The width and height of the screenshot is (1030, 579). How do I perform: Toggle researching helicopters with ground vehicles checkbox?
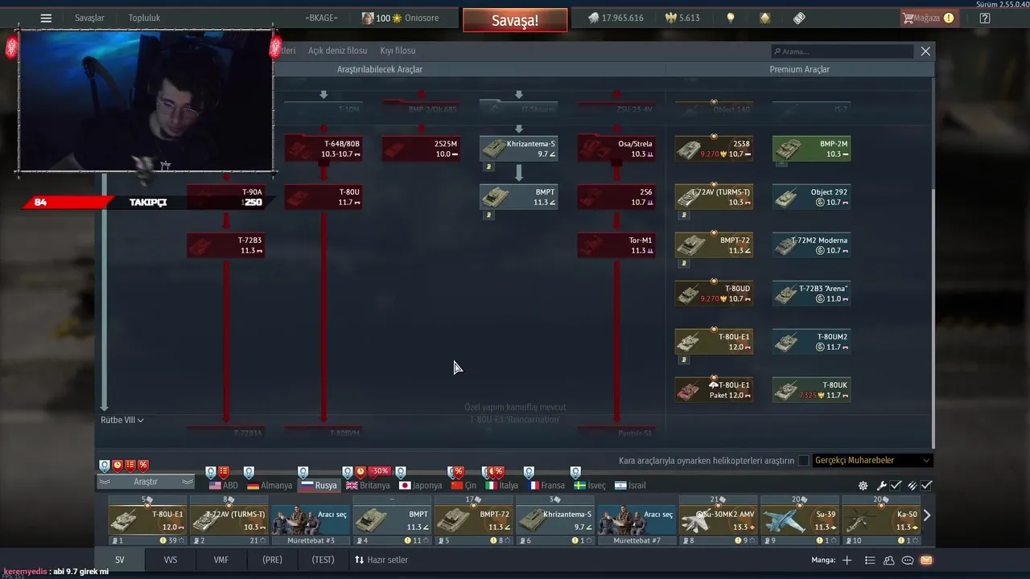coord(803,461)
